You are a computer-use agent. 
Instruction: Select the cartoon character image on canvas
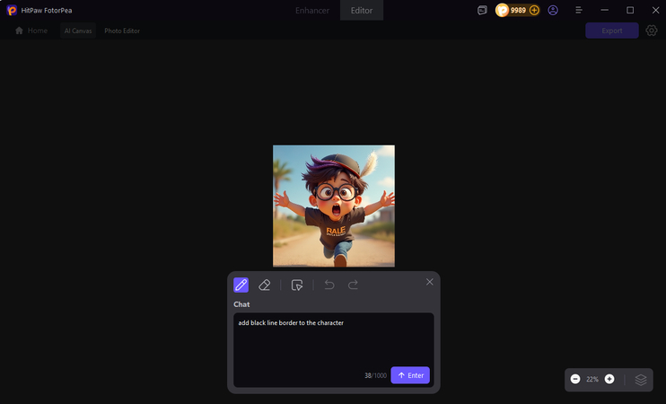[x=333, y=206]
